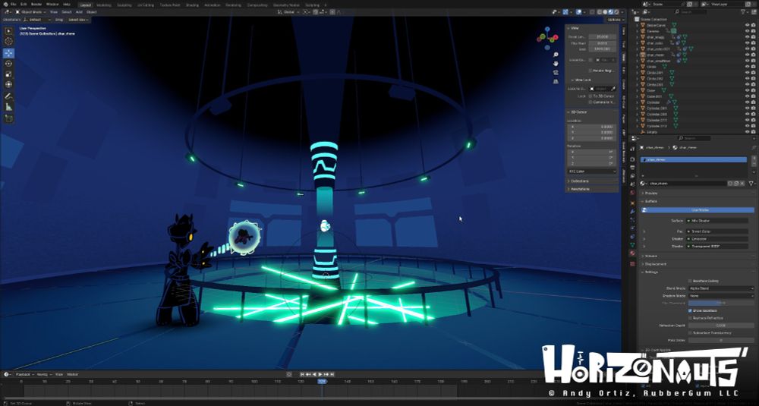The width and height of the screenshot is (759, 406).
Task: Select the Add Cube tool in the left toolbar
Action: pos(8,118)
